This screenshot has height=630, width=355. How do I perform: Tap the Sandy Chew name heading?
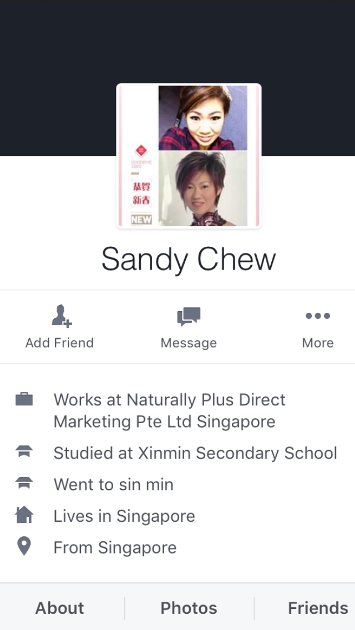(x=189, y=259)
